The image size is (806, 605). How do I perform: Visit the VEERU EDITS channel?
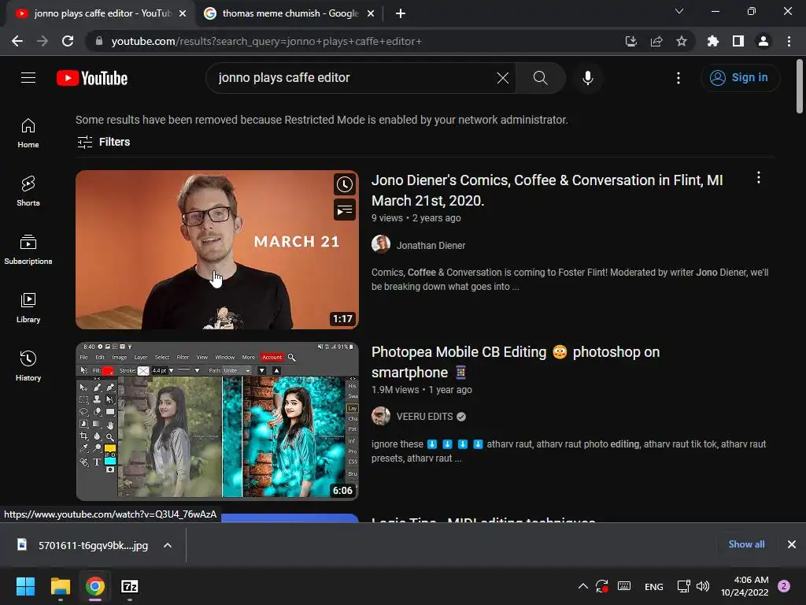(424, 417)
